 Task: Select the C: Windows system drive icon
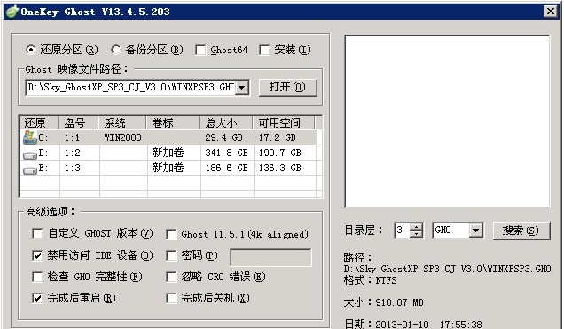pyautogui.click(x=30, y=137)
